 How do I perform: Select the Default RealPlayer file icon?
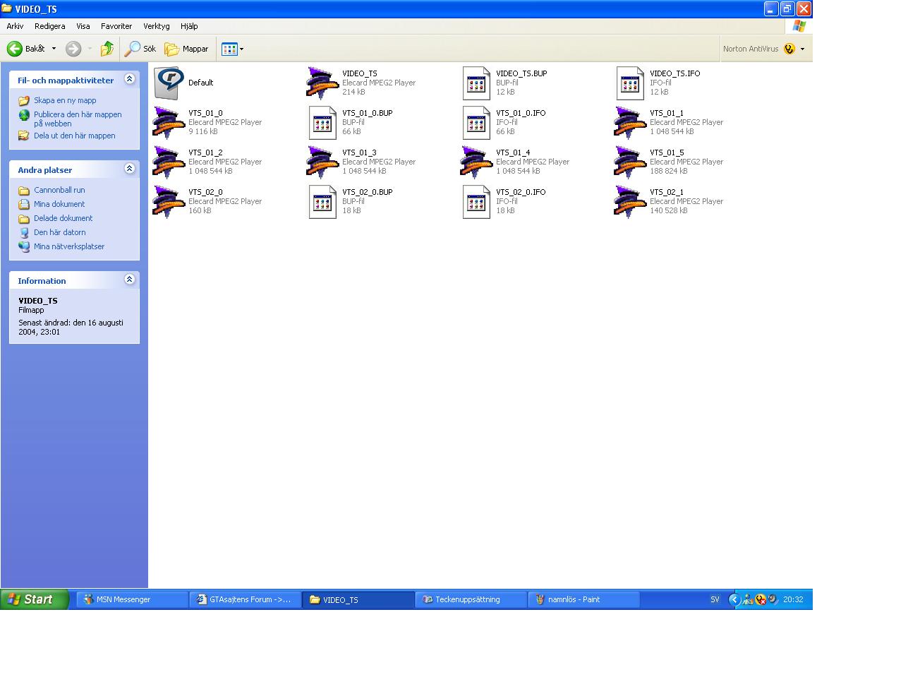click(169, 83)
